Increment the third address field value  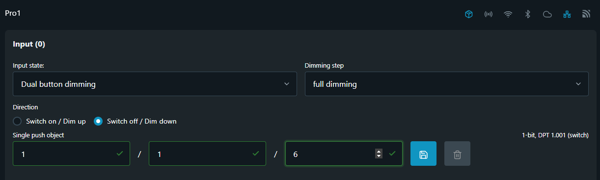pyautogui.click(x=379, y=151)
